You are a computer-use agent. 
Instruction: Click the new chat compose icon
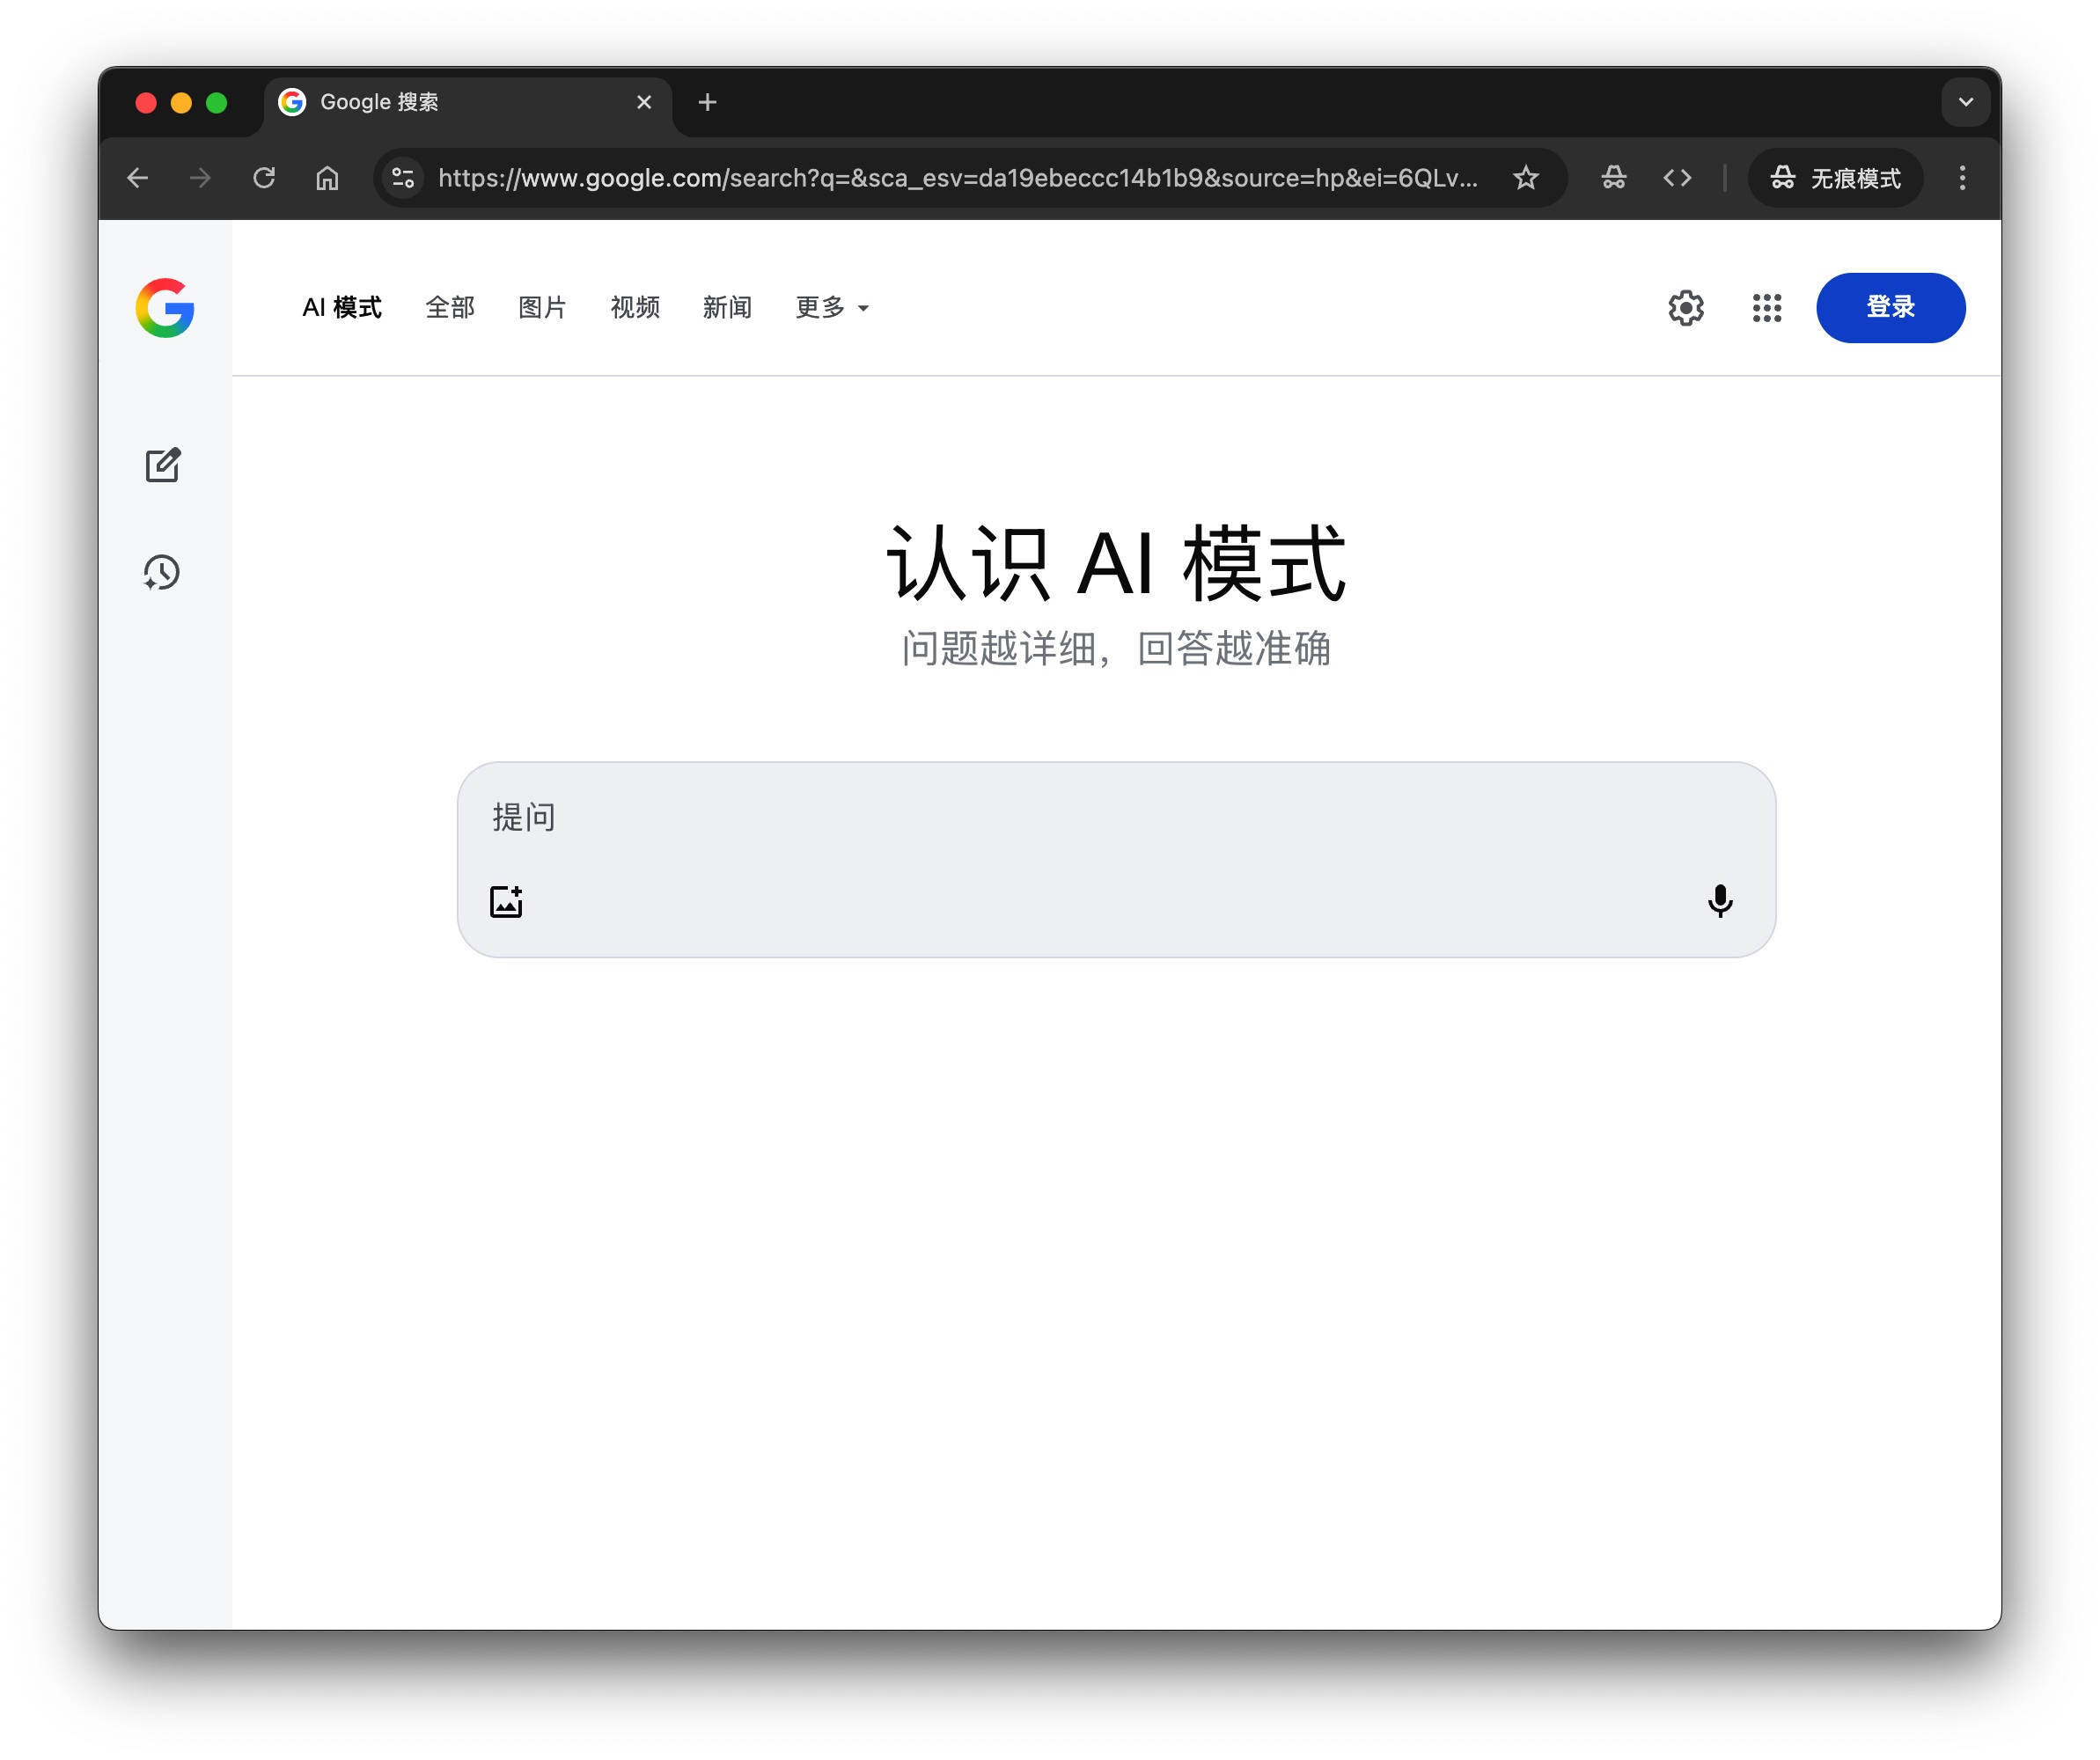point(163,465)
